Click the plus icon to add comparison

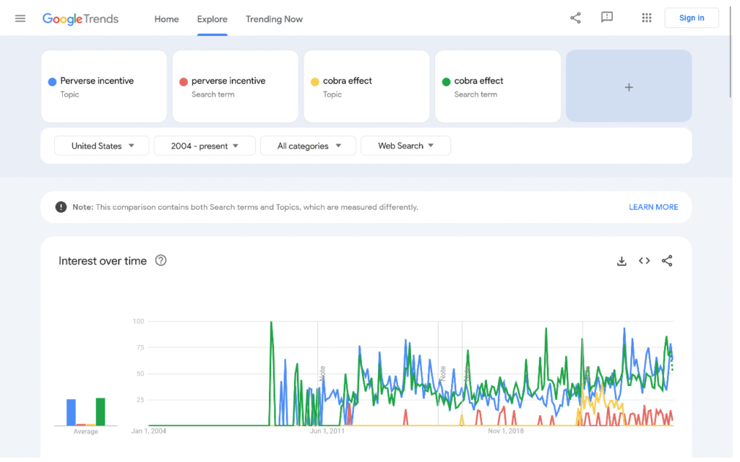(x=629, y=87)
